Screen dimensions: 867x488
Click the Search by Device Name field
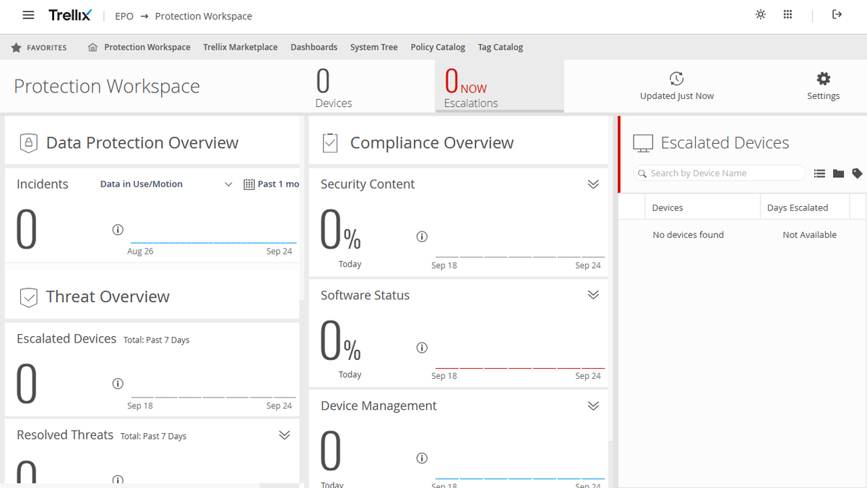point(718,173)
